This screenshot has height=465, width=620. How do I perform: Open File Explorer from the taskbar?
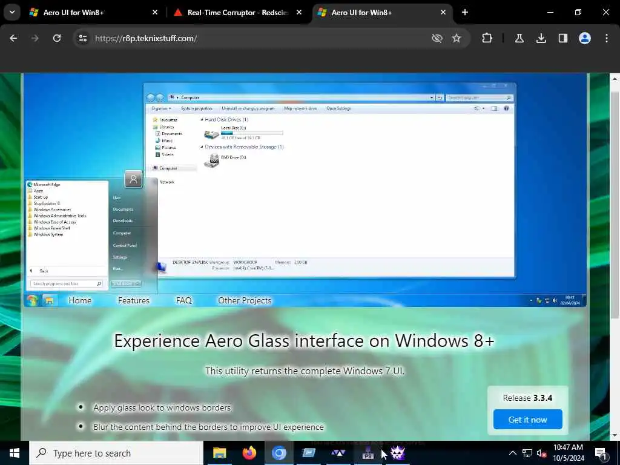219,453
